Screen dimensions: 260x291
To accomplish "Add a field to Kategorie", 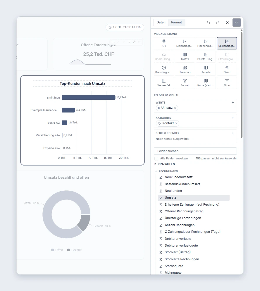I will tap(233, 118).
